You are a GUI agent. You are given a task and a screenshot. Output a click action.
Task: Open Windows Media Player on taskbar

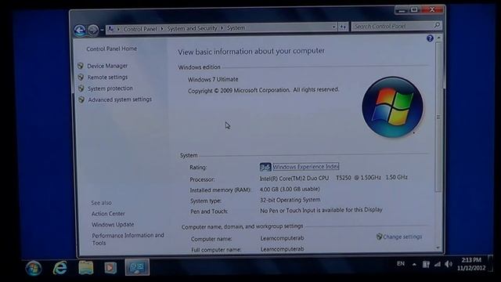[110, 268]
